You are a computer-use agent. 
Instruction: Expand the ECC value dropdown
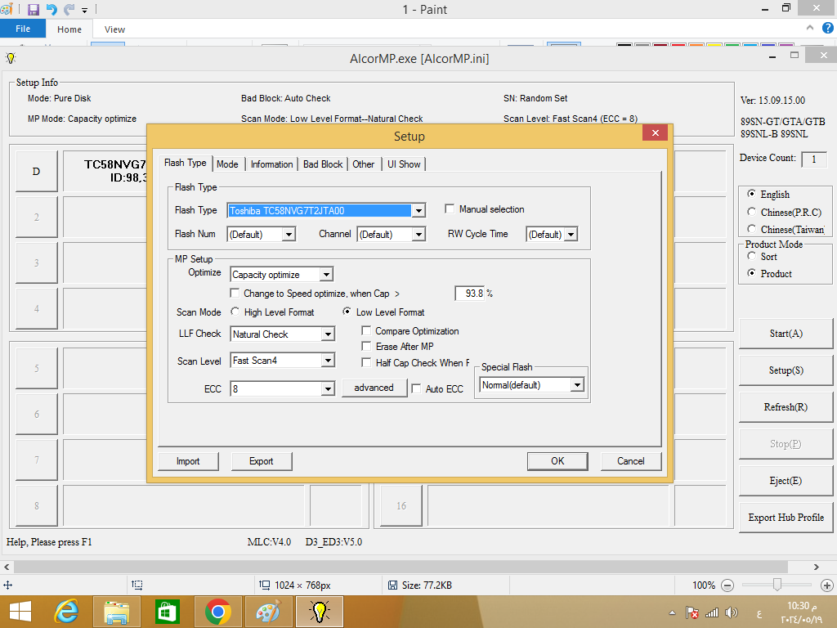(328, 388)
